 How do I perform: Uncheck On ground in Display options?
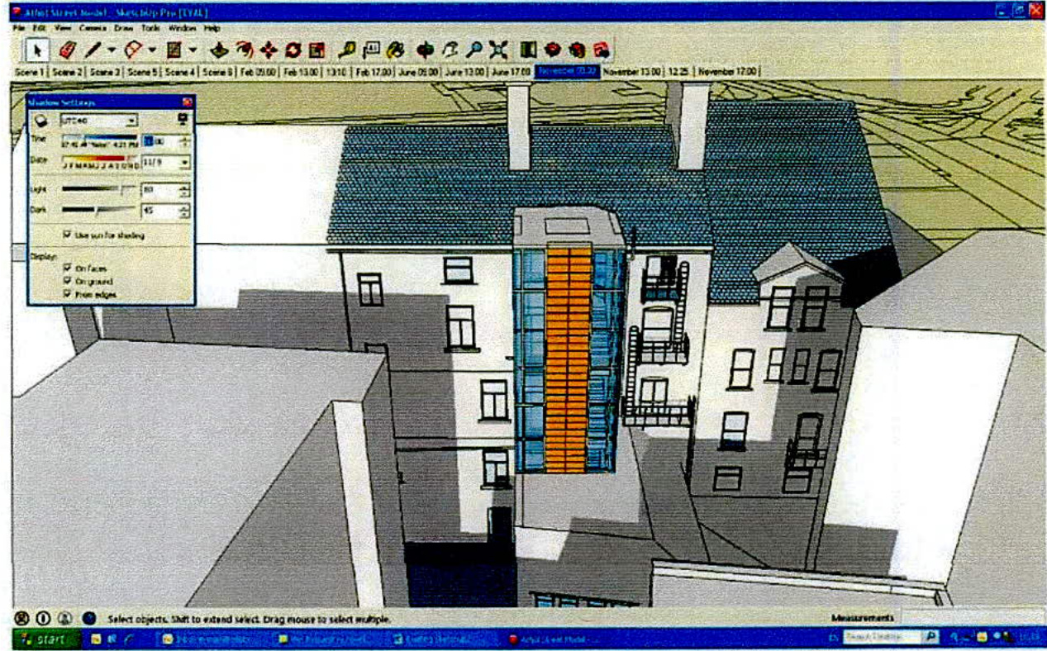[x=66, y=281]
